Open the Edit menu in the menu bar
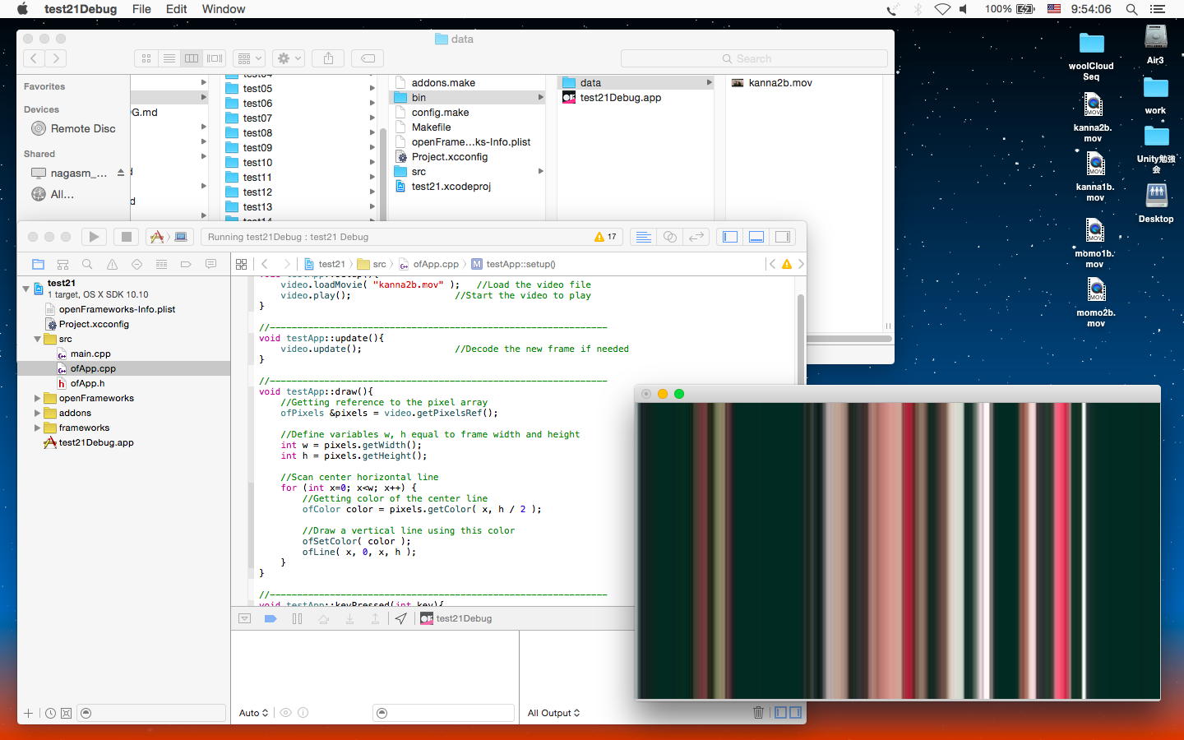The image size is (1184, 740). [x=176, y=9]
